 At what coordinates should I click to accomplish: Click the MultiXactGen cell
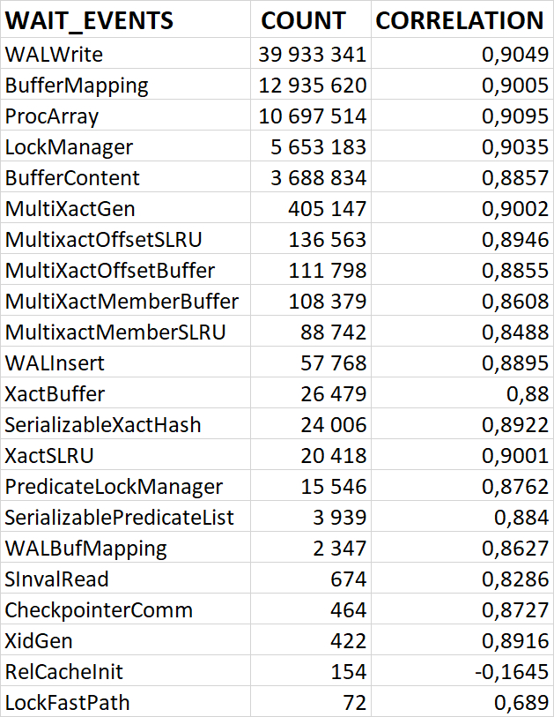tap(70, 209)
